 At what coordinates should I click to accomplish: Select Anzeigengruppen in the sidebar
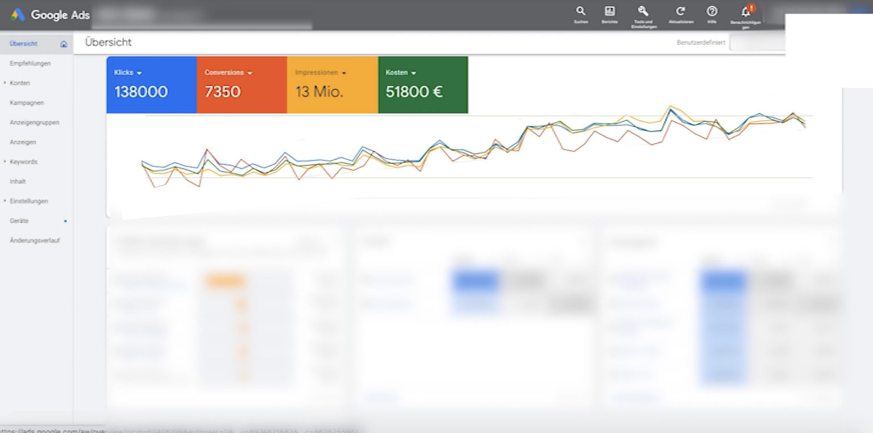tap(34, 123)
